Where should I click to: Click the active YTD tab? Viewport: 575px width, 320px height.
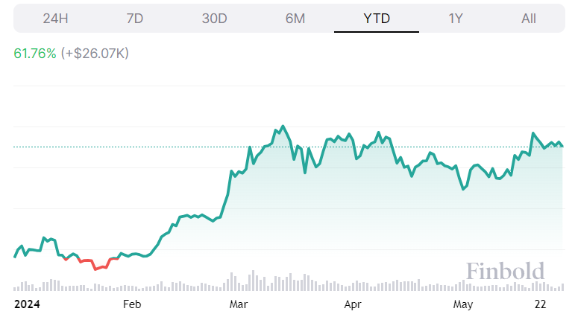[377, 19]
